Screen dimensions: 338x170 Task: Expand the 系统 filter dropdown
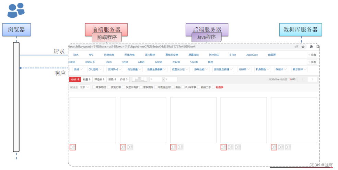point(78,69)
